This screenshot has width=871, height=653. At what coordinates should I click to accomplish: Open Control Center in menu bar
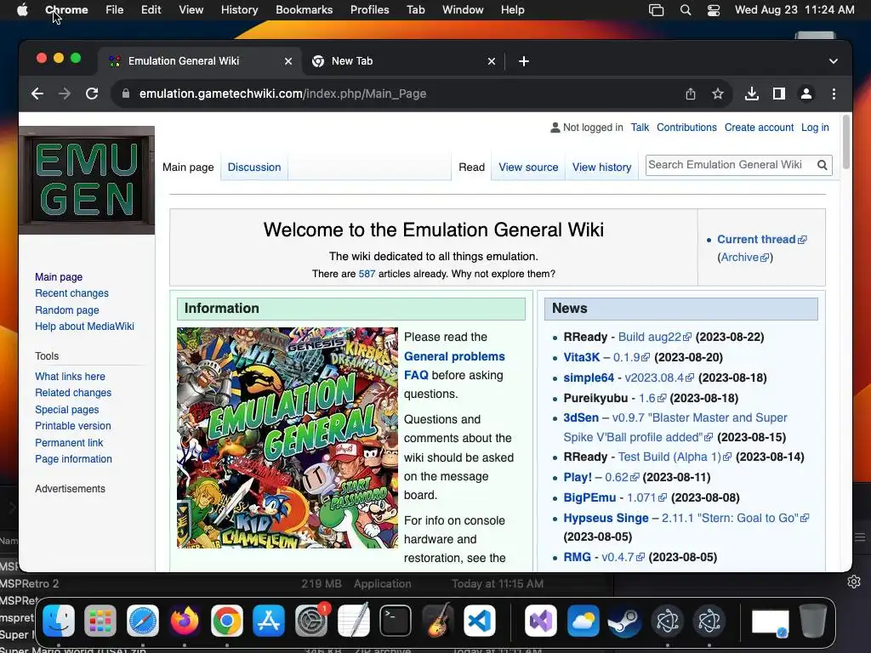pos(714,10)
